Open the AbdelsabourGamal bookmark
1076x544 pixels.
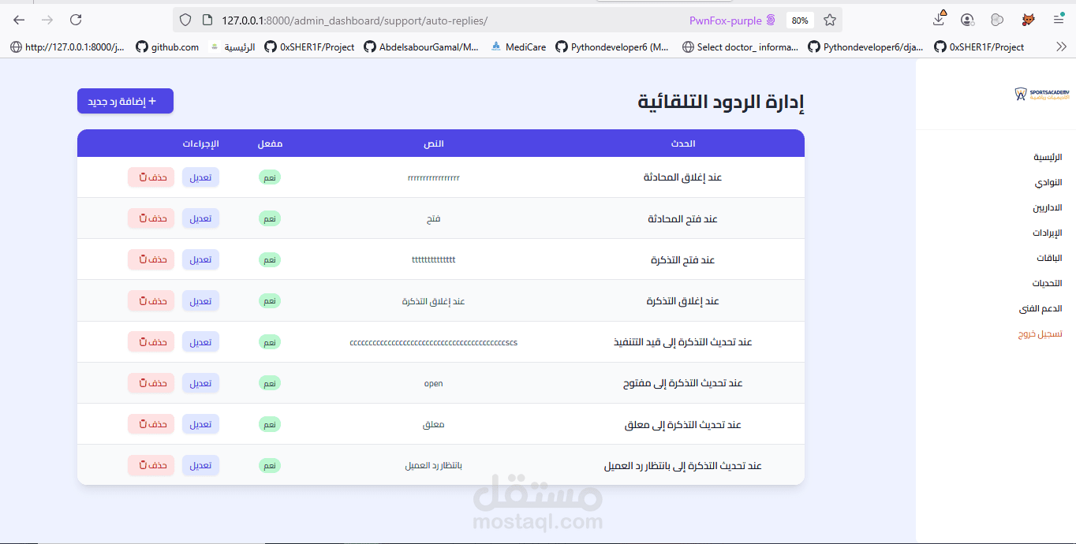click(x=421, y=47)
